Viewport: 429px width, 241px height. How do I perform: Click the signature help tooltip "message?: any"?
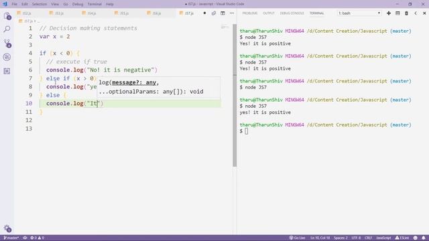pyautogui.click(x=134, y=82)
